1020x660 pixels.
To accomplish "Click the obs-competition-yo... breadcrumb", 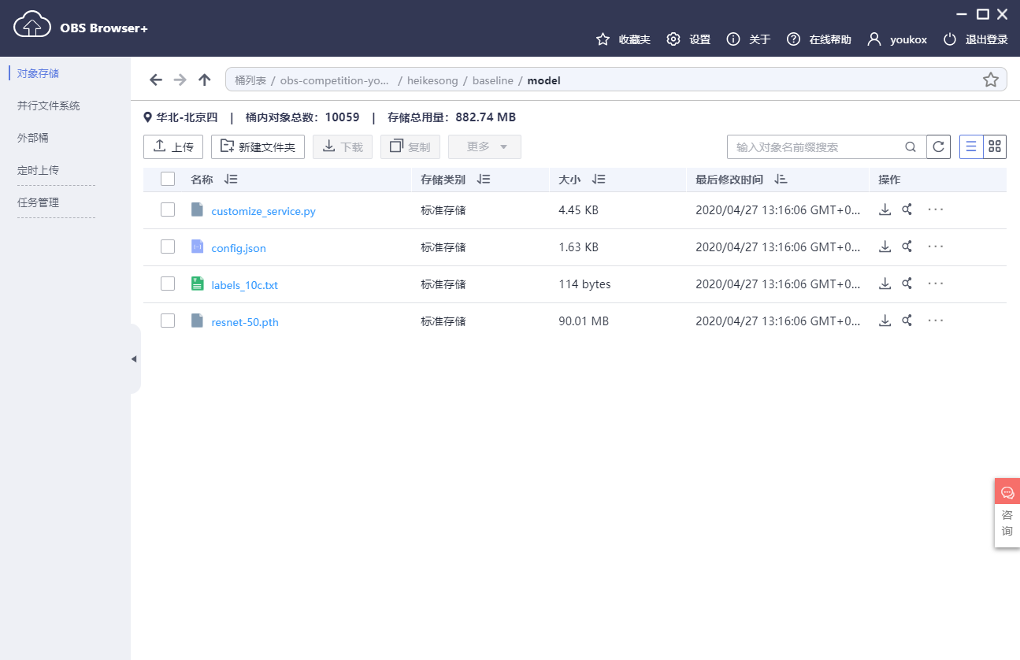I will click(335, 80).
